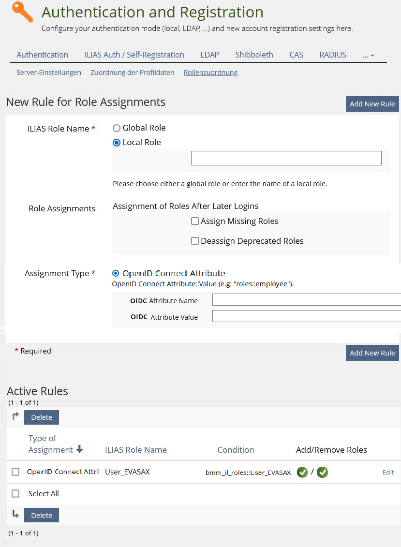401x547 pixels.
Task: Click the arrow icon beside the top Delete button
Action: [x=15, y=416]
